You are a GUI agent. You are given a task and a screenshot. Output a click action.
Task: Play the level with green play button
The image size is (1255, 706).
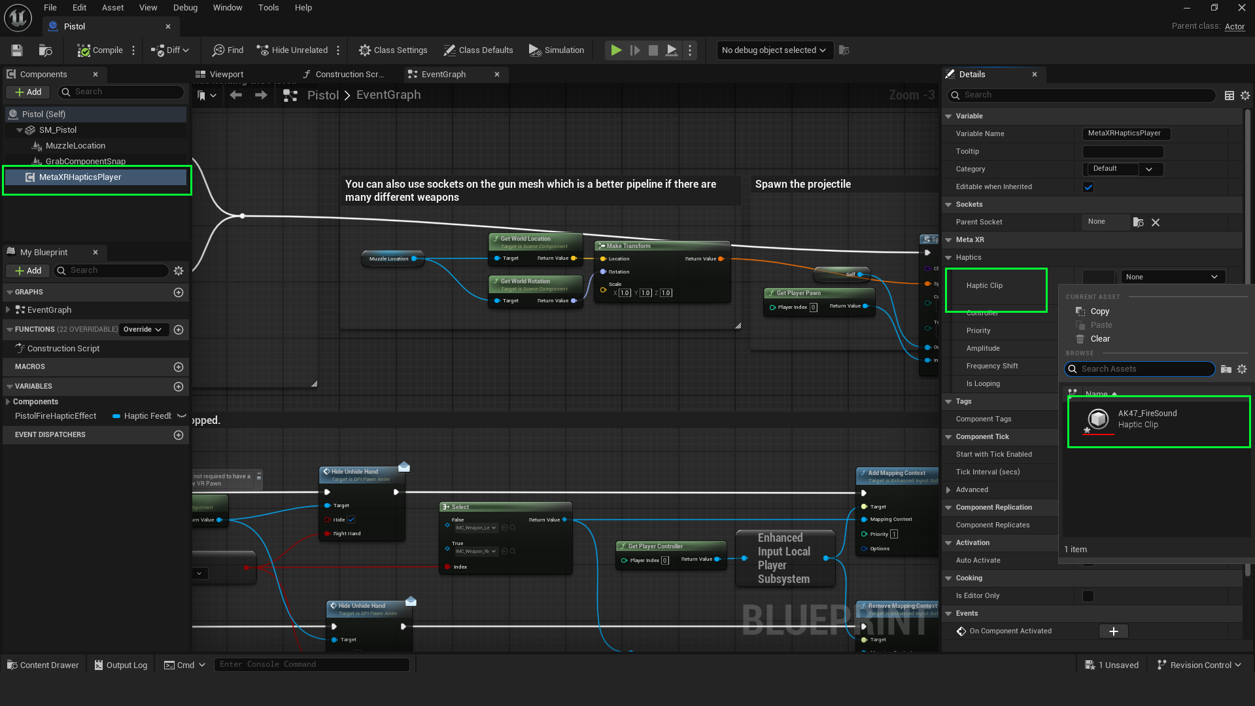[x=616, y=50]
